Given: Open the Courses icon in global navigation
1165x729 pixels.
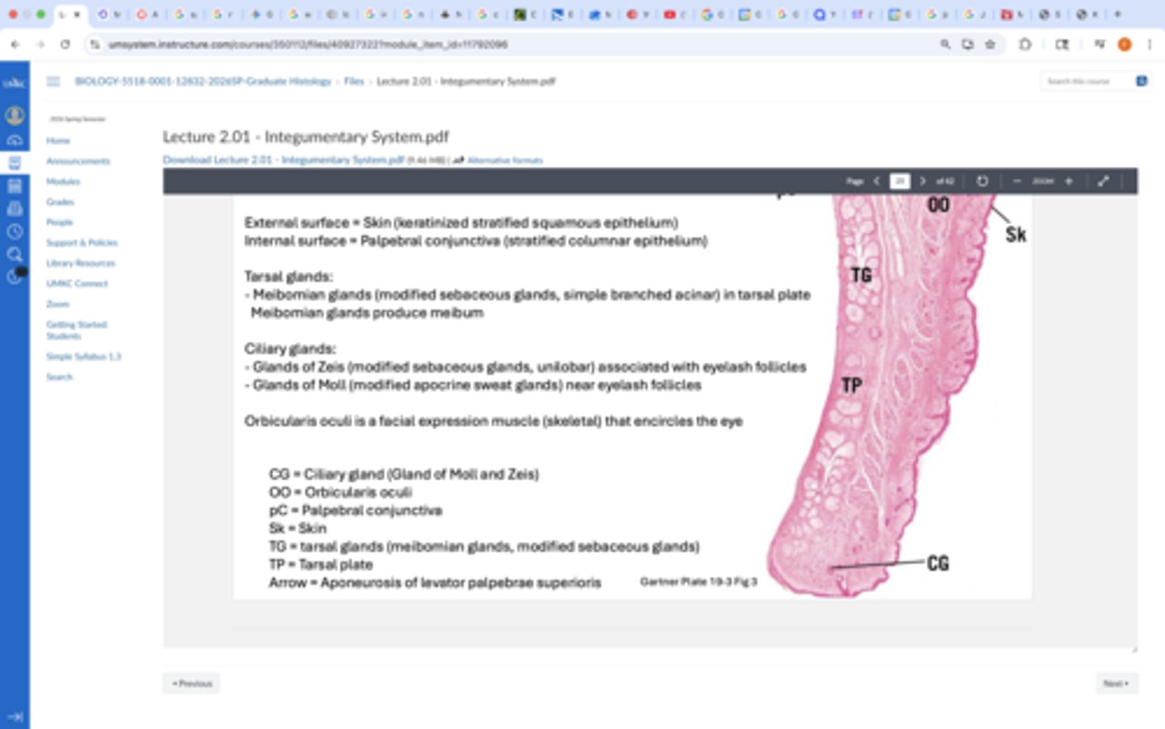Looking at the screenshot, I should [15, 163].
